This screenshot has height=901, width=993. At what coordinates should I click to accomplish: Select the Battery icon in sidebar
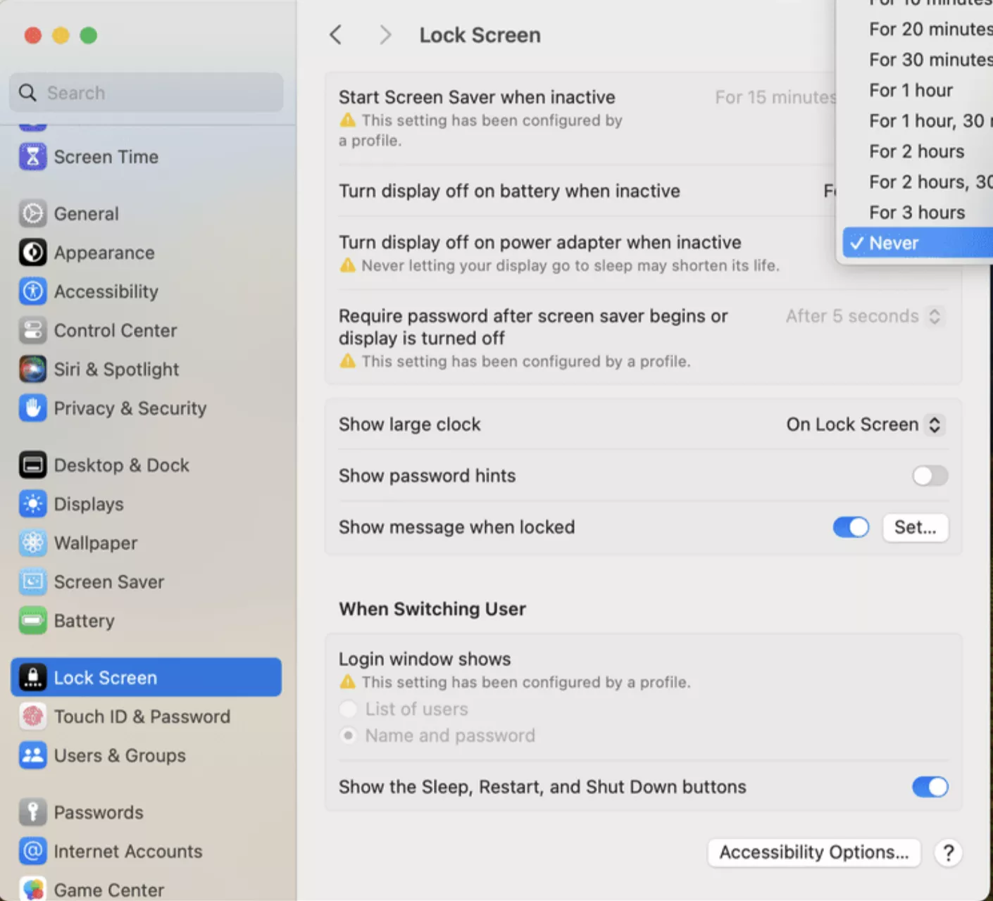(x=32, y=621)
